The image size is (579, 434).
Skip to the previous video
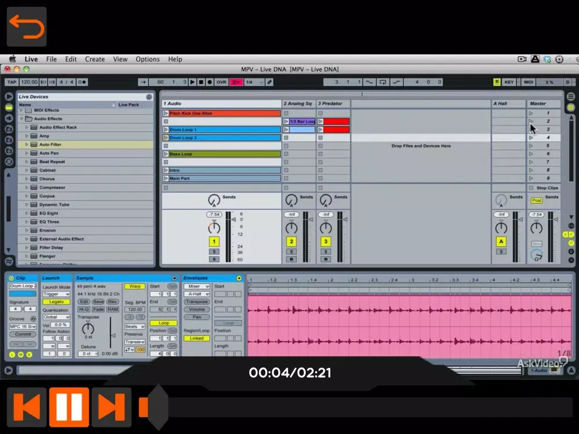pyautogui.click(x=27, y=407)
